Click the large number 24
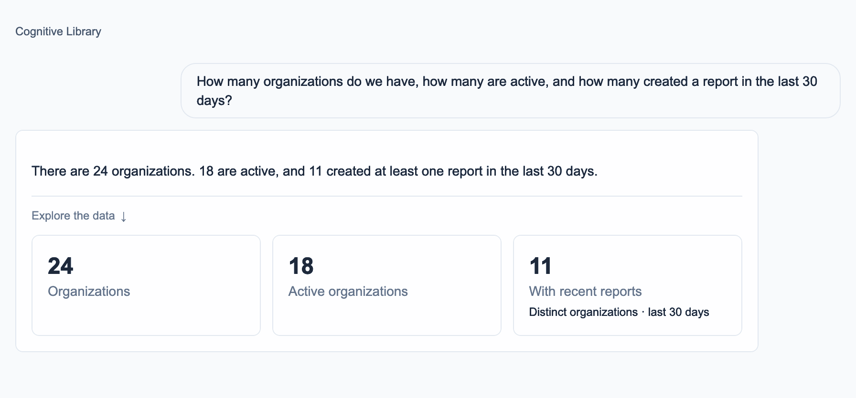 61,266
